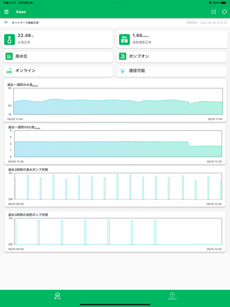The width and height of the screenshot is (230, 307).
Task: Click the 通信可能 wifi signal icon
Action: 123,71
